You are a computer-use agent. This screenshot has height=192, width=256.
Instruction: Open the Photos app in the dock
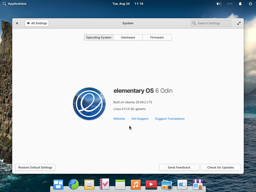click(x=167, y=185)
